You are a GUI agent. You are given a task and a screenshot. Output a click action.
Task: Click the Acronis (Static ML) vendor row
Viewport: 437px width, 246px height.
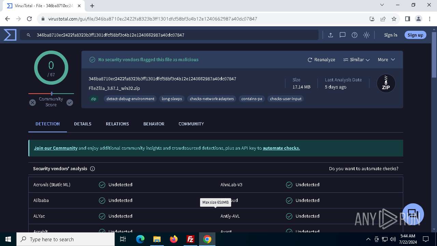pyautogui.click(x=122, y=184)
